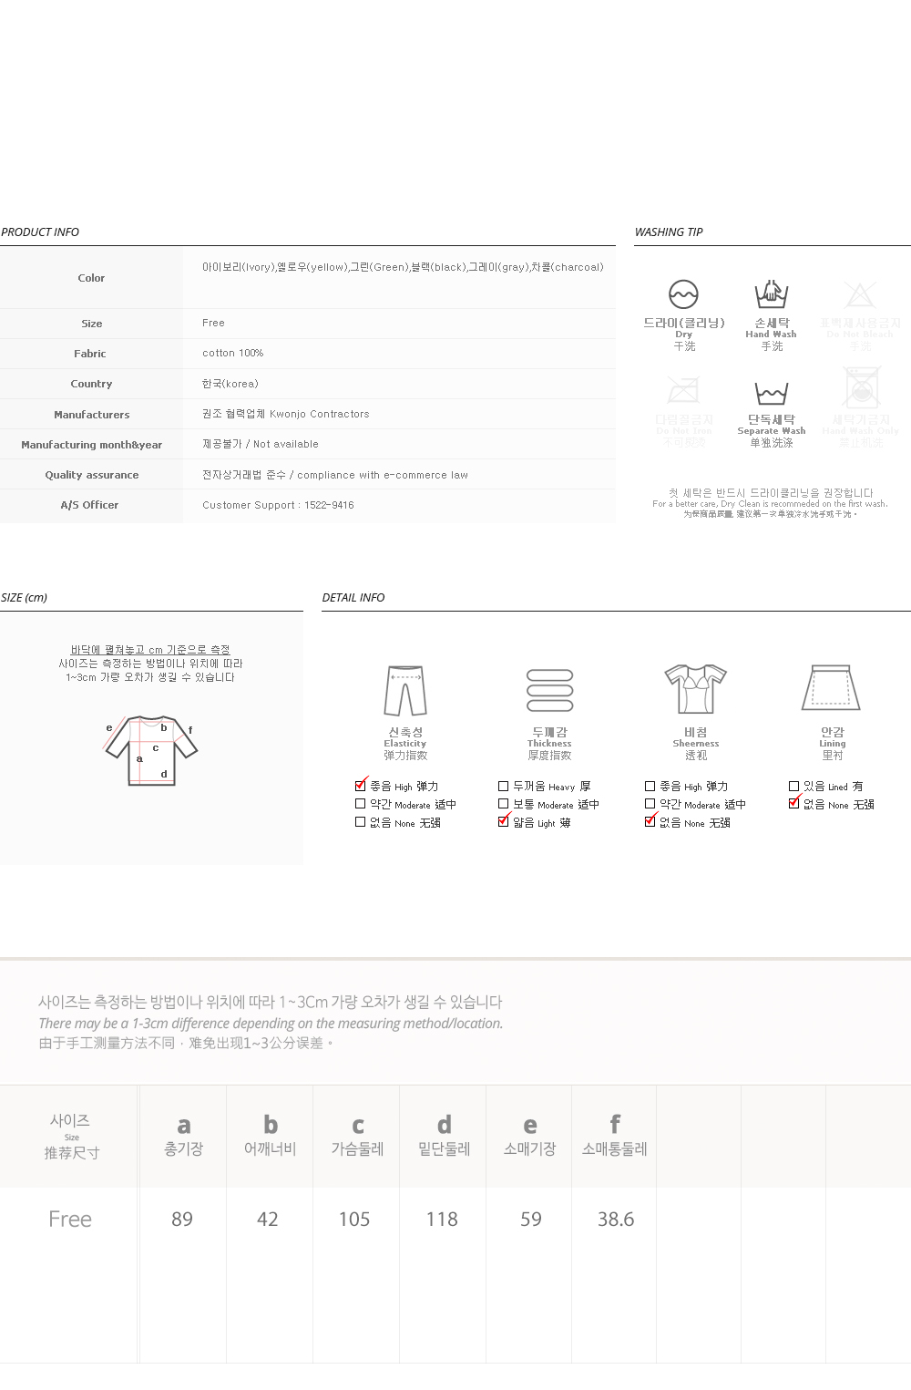Click the Hand Wash basin icon
This screenshot has width=911, height=1390.
pos(771,294)
